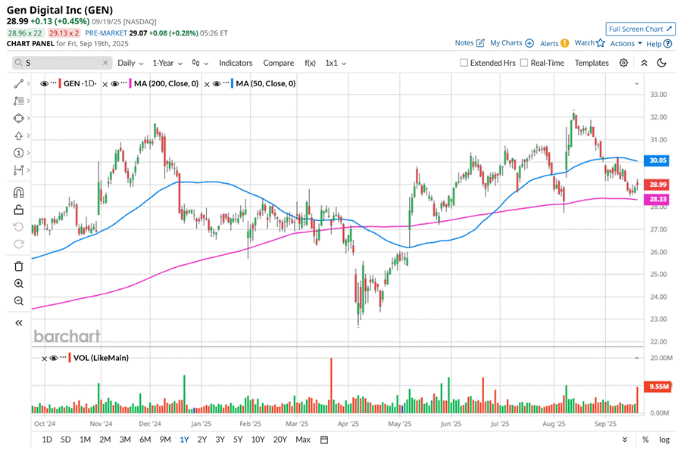Expand more bottom toolbar options
This screenshot has height=451, width=684.
625,440
